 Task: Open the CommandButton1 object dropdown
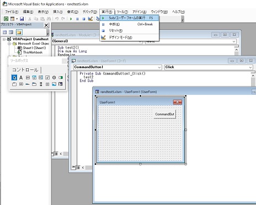tap(159, 67)
